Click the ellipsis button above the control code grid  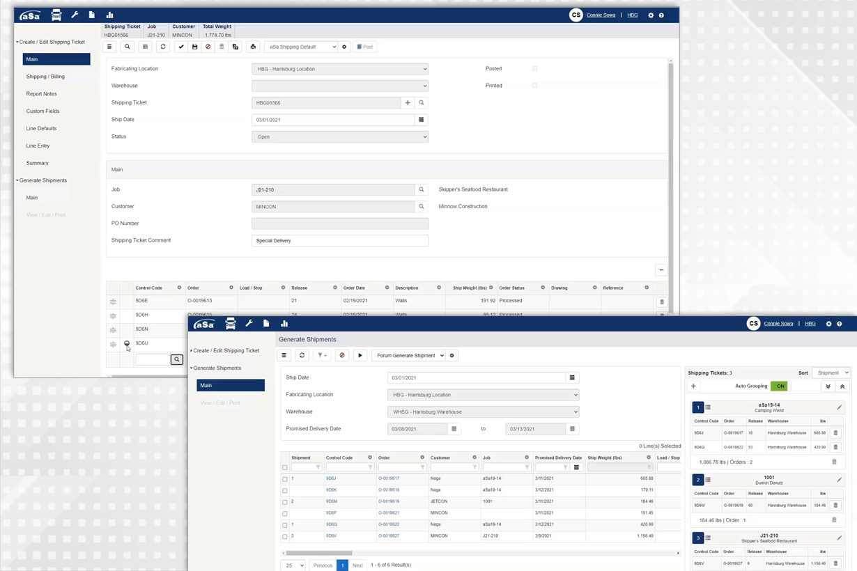(x=661, y=270)
